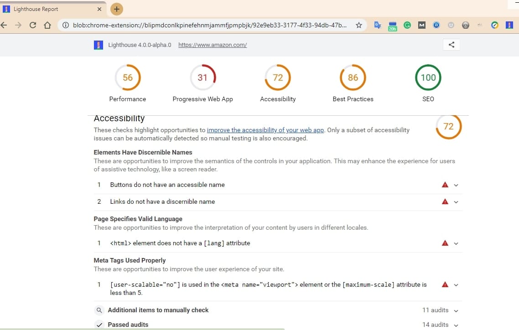
Task: Click the Google Translate extension icon
Action: click(378, 25)
